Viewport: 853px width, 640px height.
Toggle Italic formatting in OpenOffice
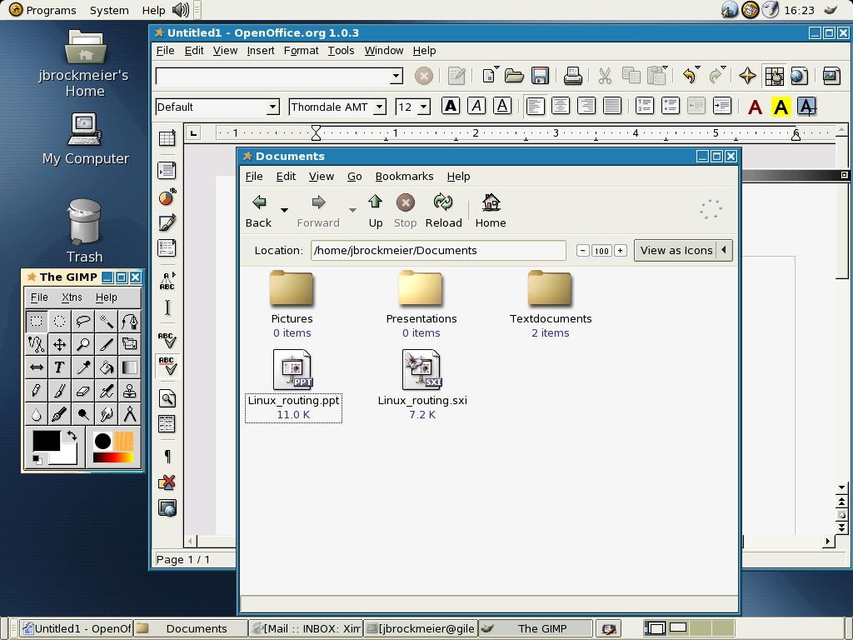coord(476,107)
